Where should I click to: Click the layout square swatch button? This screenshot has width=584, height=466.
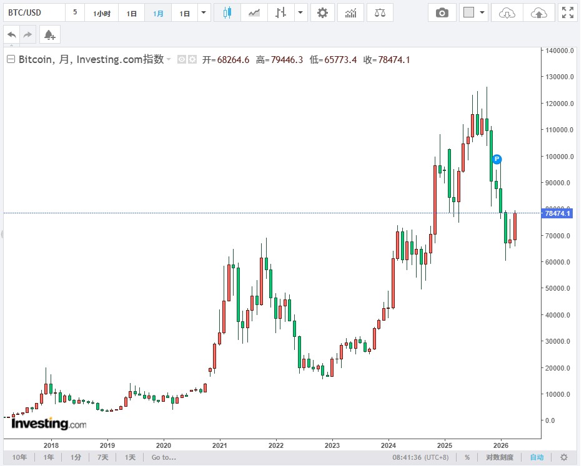pos(468,12)
